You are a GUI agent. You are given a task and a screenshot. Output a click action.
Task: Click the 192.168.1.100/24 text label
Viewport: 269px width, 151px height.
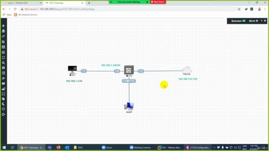point(111,65)
